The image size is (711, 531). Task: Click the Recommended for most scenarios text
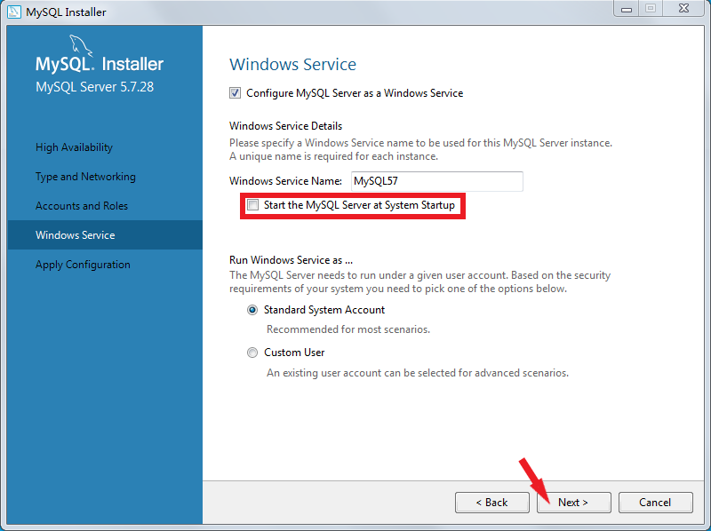(348, 329)
